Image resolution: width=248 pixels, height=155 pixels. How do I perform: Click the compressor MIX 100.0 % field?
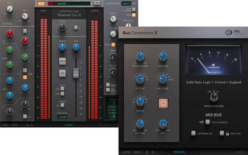[x=126, y=4]
